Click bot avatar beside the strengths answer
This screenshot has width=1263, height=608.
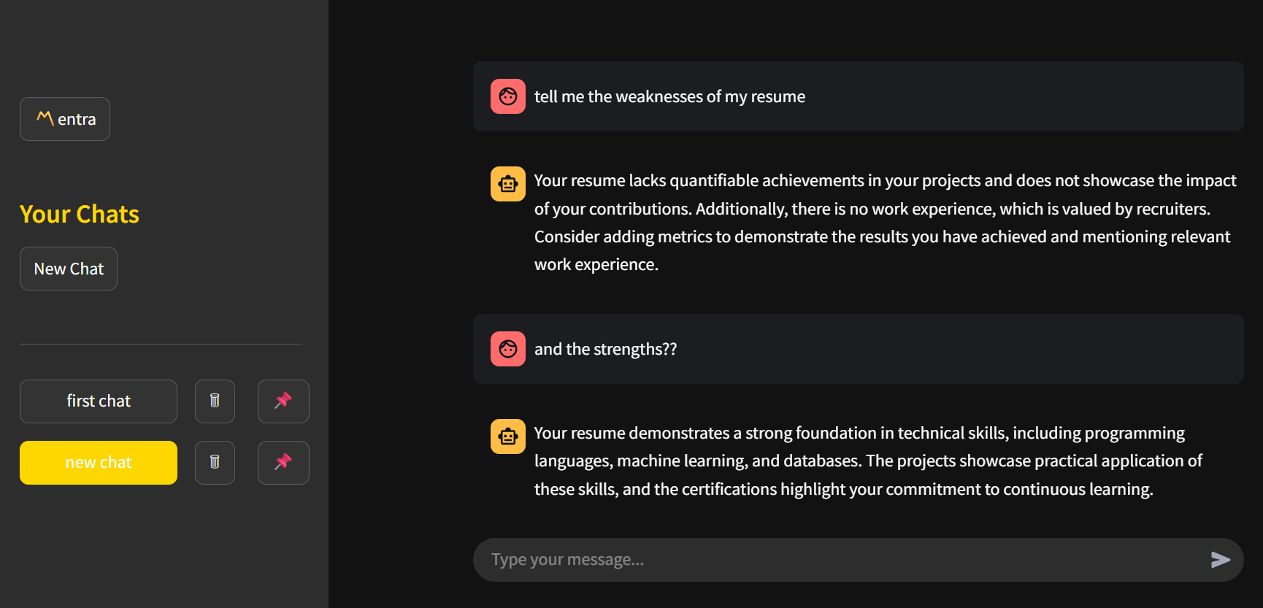[x=508, y=436]
